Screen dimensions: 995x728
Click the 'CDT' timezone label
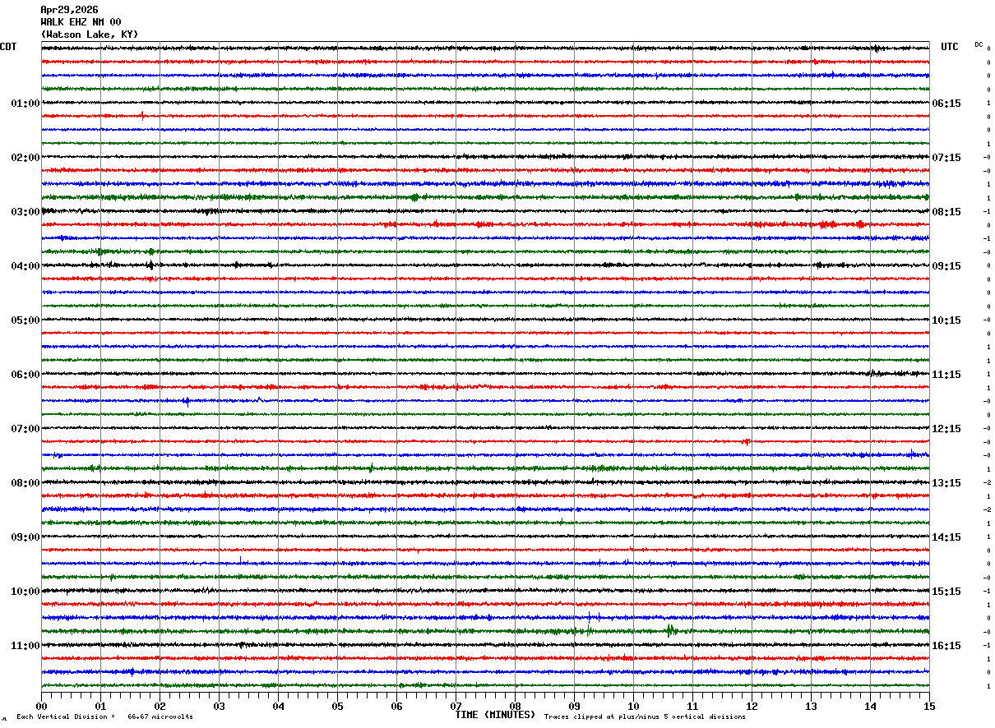tap(8, 47)
